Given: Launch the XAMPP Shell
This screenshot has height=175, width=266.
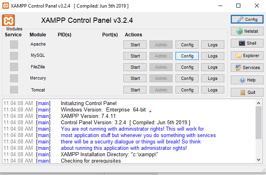Looking at the screenshot, I should [x=247, y=43].
